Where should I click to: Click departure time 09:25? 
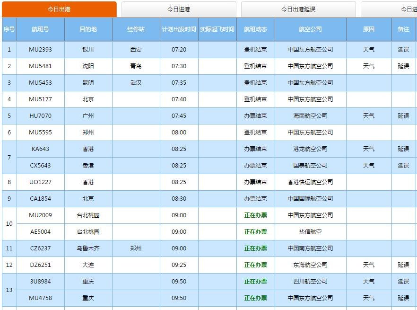[x=179, y=265]
